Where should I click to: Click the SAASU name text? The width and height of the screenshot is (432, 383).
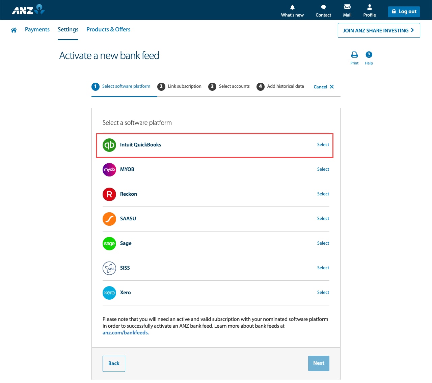(x=128, y=219)
